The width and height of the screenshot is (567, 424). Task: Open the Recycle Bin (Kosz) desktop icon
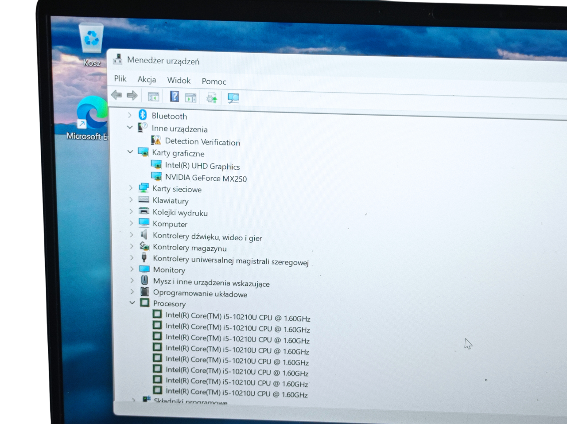(x=92, y=45)
